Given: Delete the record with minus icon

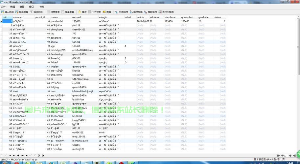Looking at the screenshot, I should pyautogui.click(x=22, y=155).
